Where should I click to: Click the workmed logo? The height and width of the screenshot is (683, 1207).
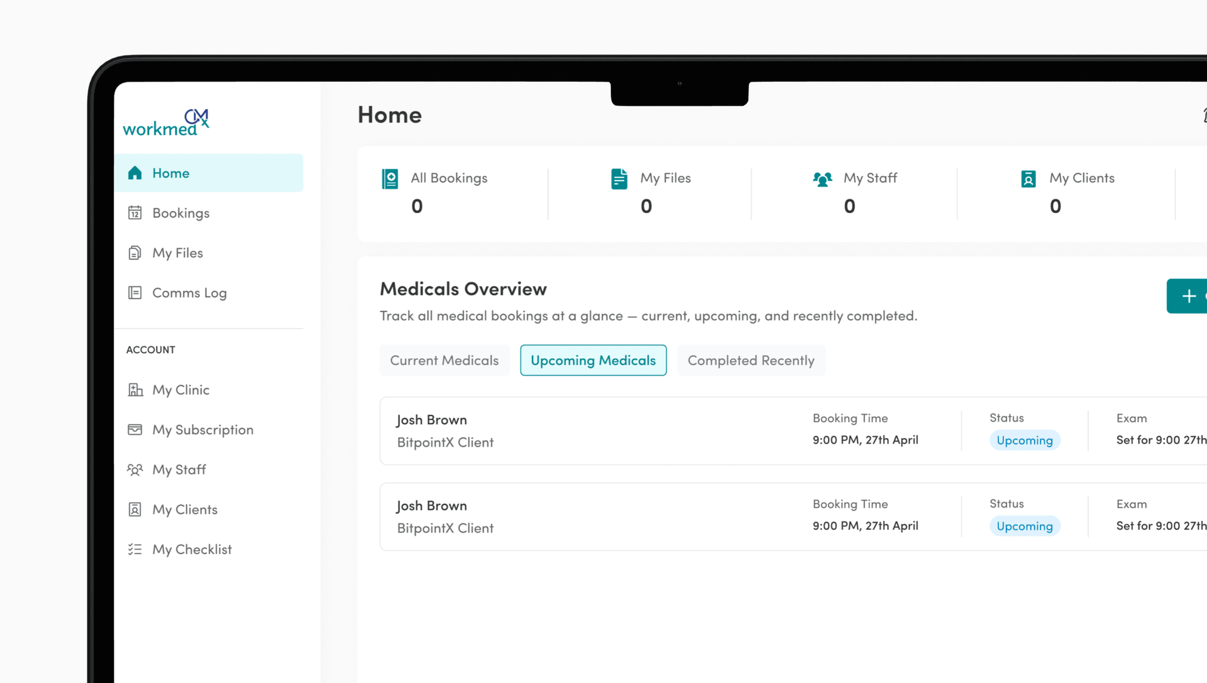click(166, 123)
